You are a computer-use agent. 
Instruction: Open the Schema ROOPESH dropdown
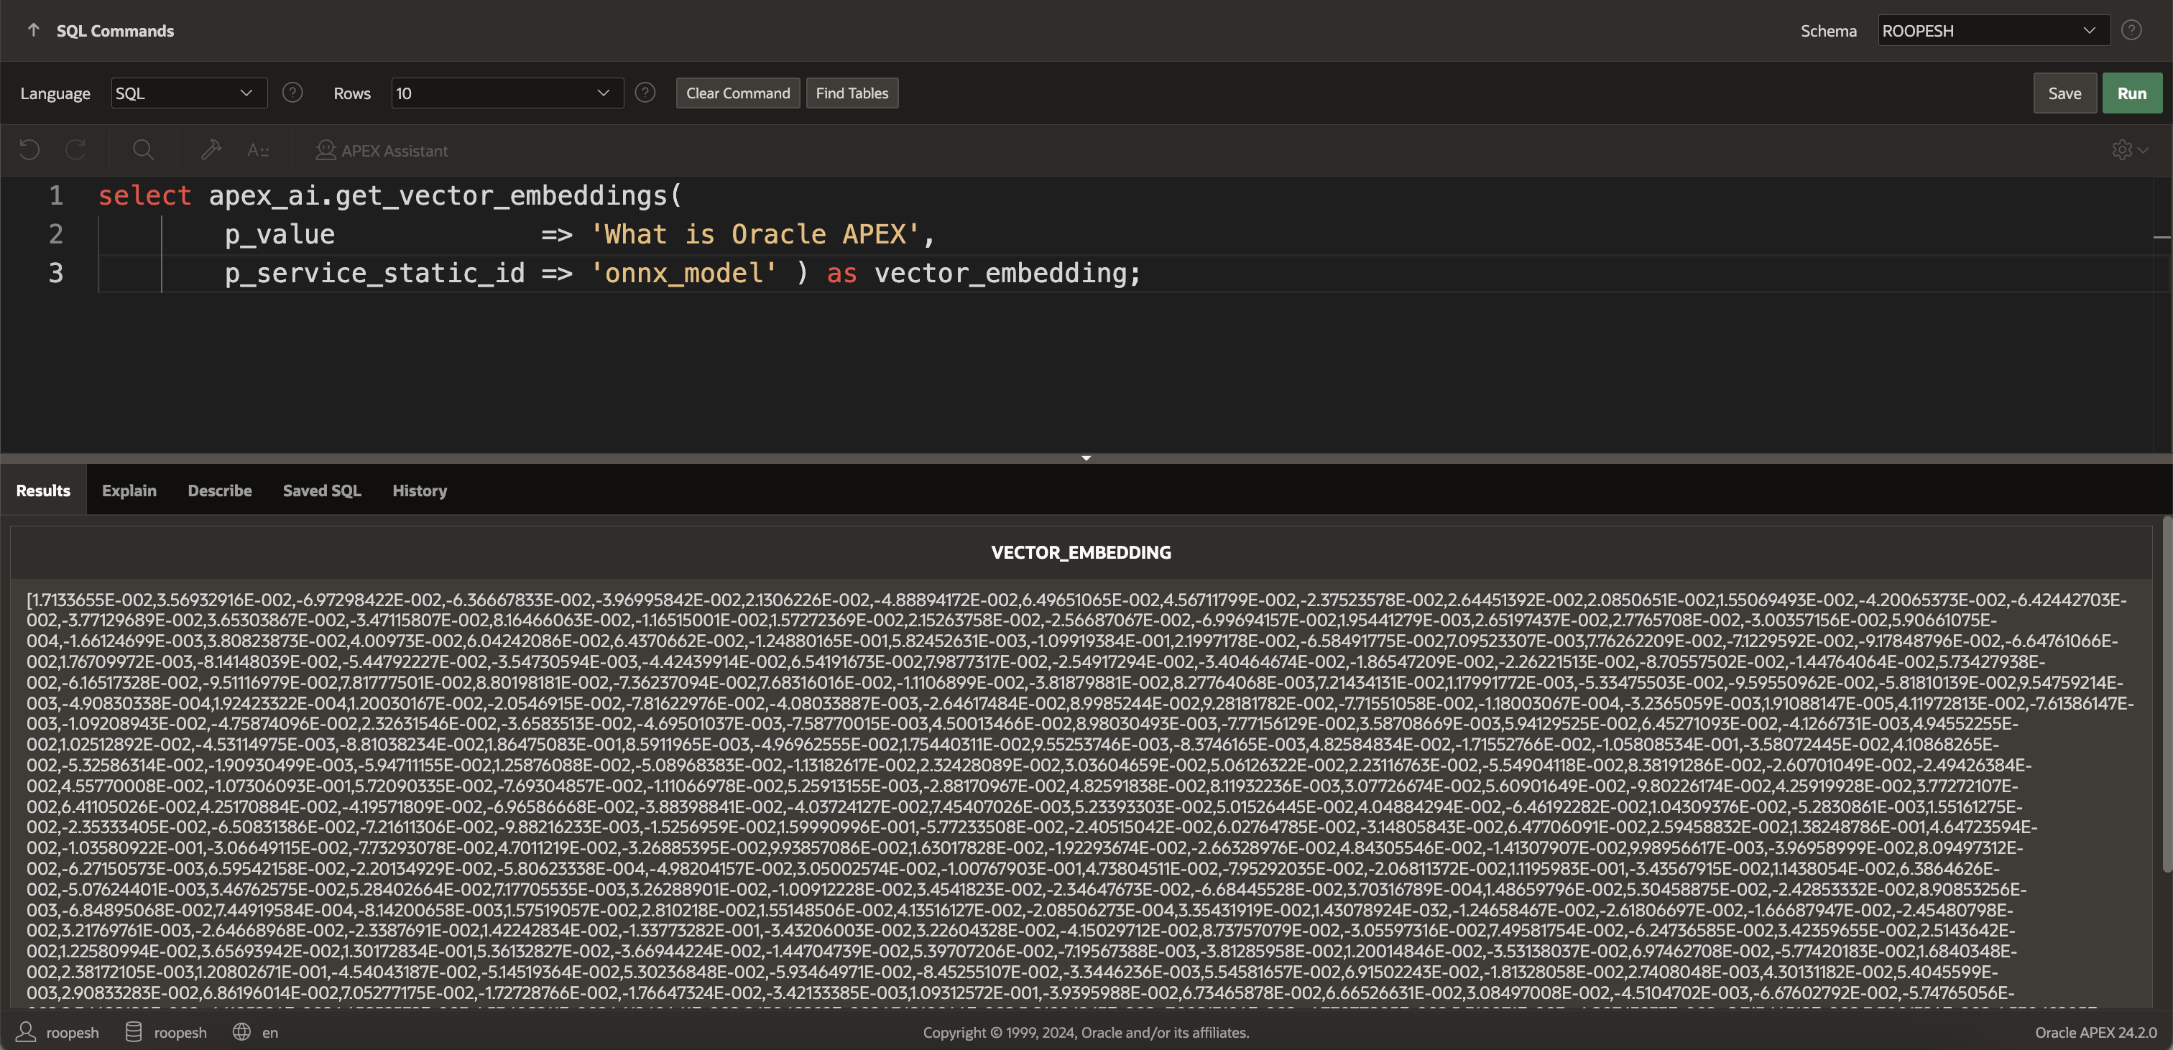[1993, 30]
